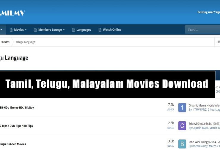Open the John Wick Trilogy post

[x=204, y=142]
